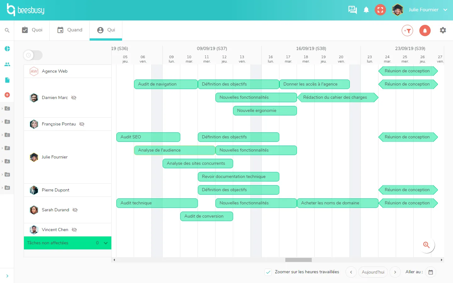Click the 09/09/19 (S37) week header
The image size is (453, 283).
[x=212, y=49]
